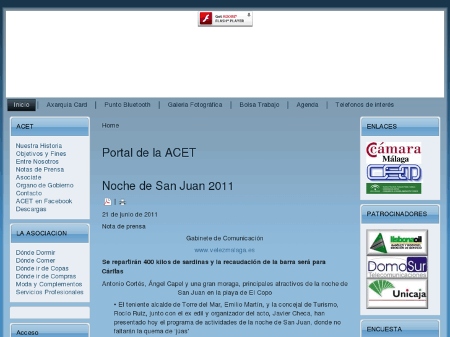
Task: Click the LA ASOCIACION panel header
Action: tap(50, 233)
